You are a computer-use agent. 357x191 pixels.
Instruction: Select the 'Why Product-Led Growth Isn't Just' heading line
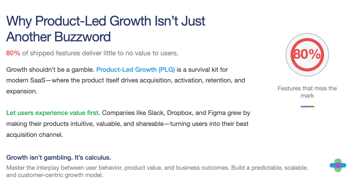106,21
